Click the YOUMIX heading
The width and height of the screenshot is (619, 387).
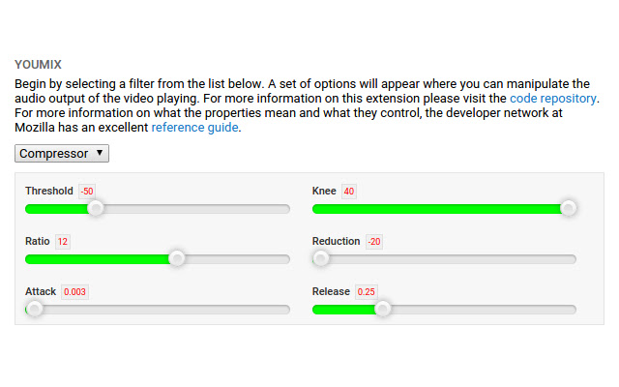pyautogui.click(x=39, y=65)
